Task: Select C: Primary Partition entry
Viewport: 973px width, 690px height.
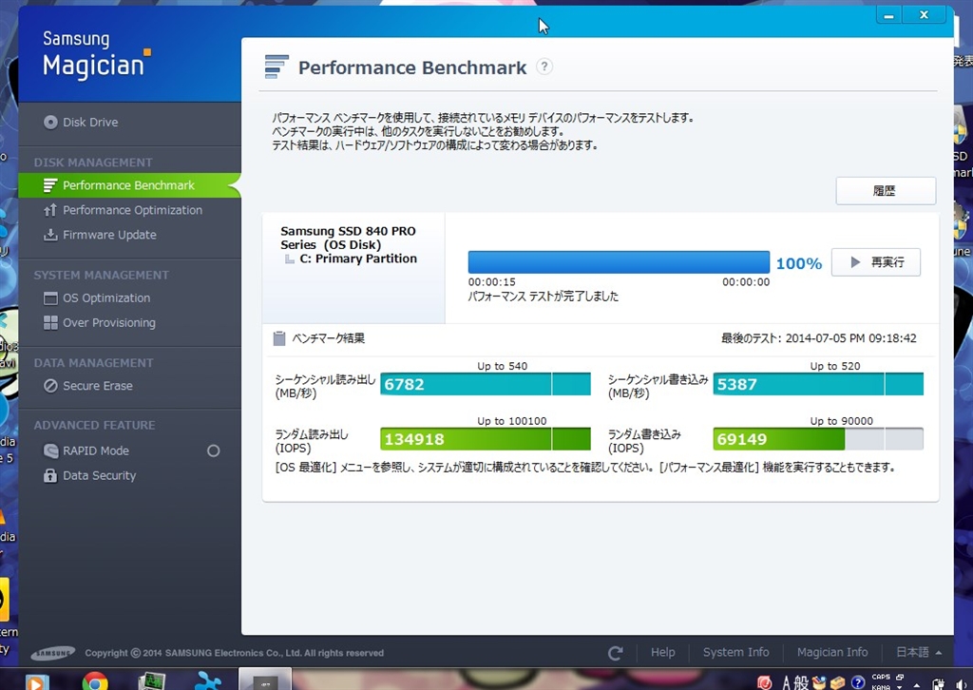Action: (358, 259)
